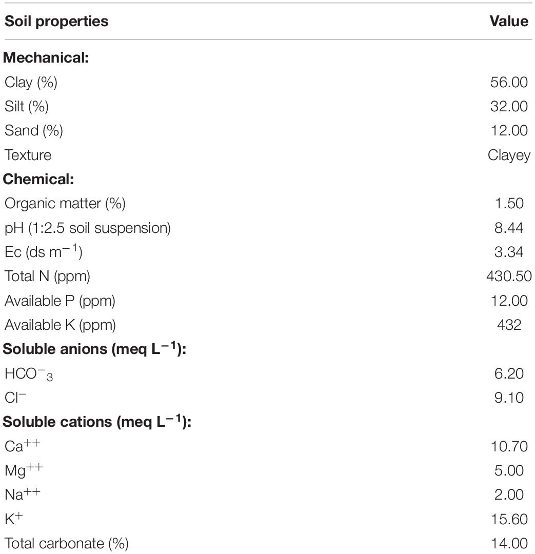Select the Organic matter (%) label

65,204
